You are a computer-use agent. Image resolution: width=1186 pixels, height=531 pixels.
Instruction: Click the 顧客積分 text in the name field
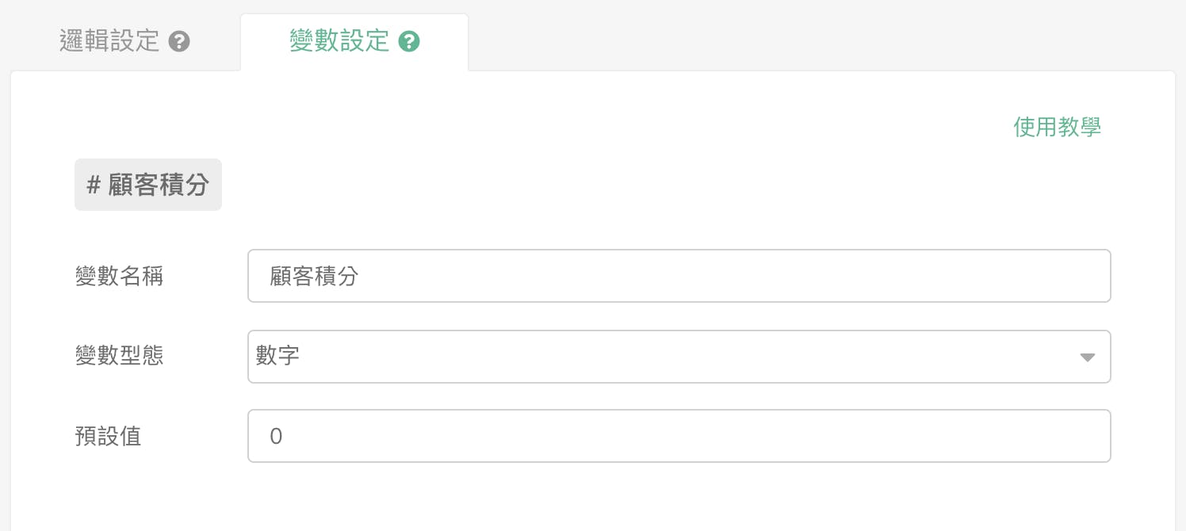pyautogui.click(x=314, y=276)
